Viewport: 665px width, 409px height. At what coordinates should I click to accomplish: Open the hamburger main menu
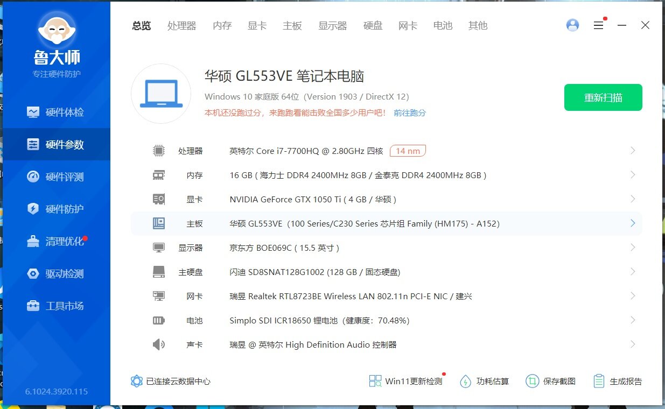coord(598,25)
